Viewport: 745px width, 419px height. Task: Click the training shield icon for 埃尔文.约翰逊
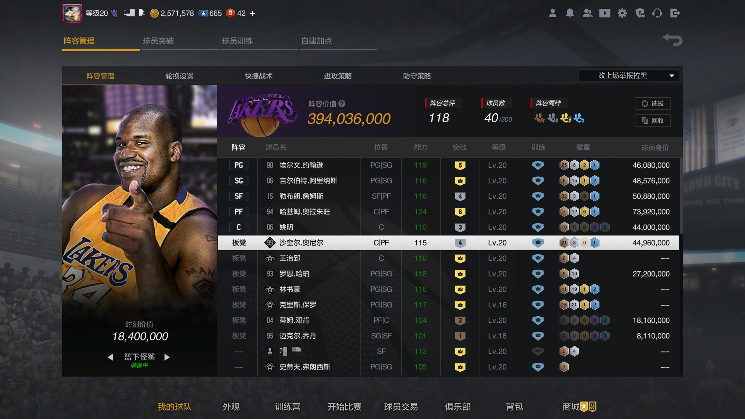538,165
